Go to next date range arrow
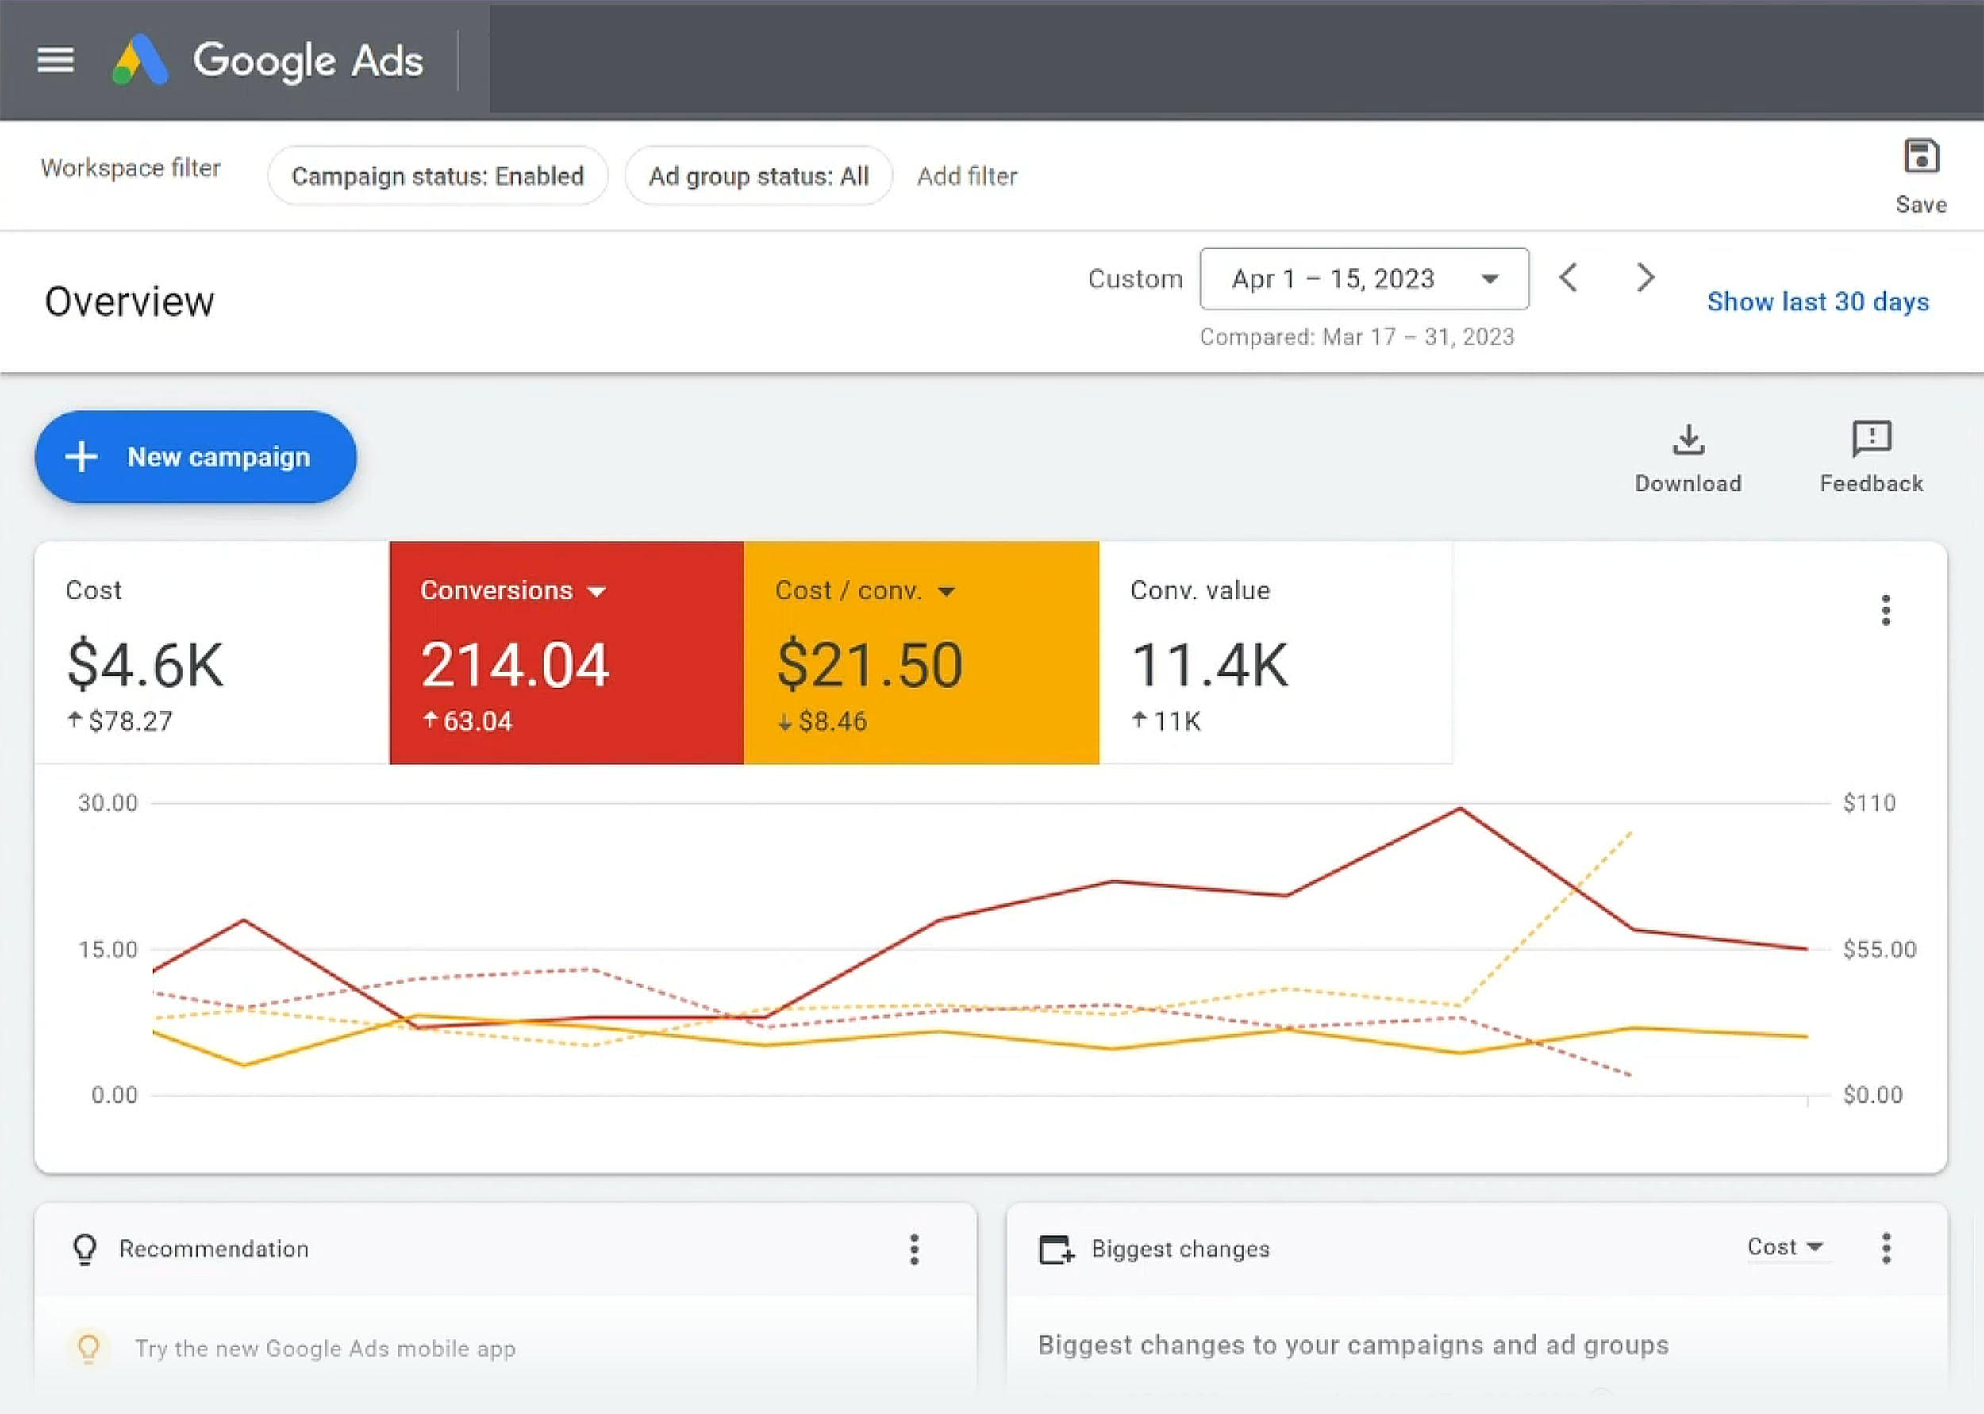1984x1414 pixels. (1644, 278)
